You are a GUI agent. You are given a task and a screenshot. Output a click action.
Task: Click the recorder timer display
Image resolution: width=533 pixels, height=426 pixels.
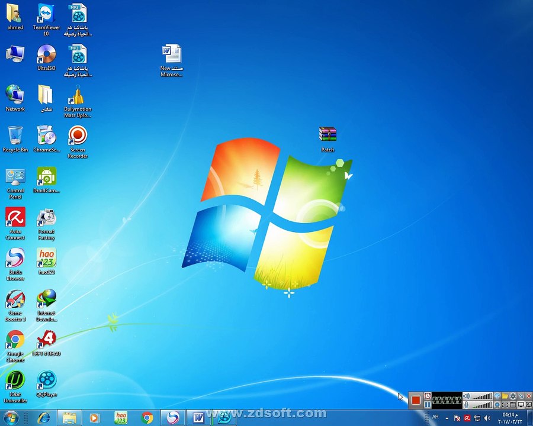(447, 400)
